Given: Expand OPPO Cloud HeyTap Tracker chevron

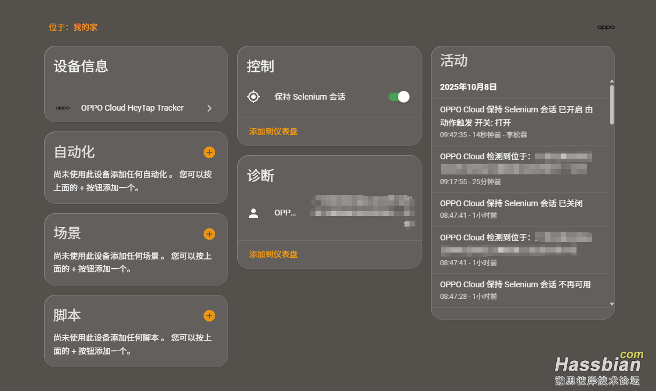Looking at the screenshot, I should [209, 108].
